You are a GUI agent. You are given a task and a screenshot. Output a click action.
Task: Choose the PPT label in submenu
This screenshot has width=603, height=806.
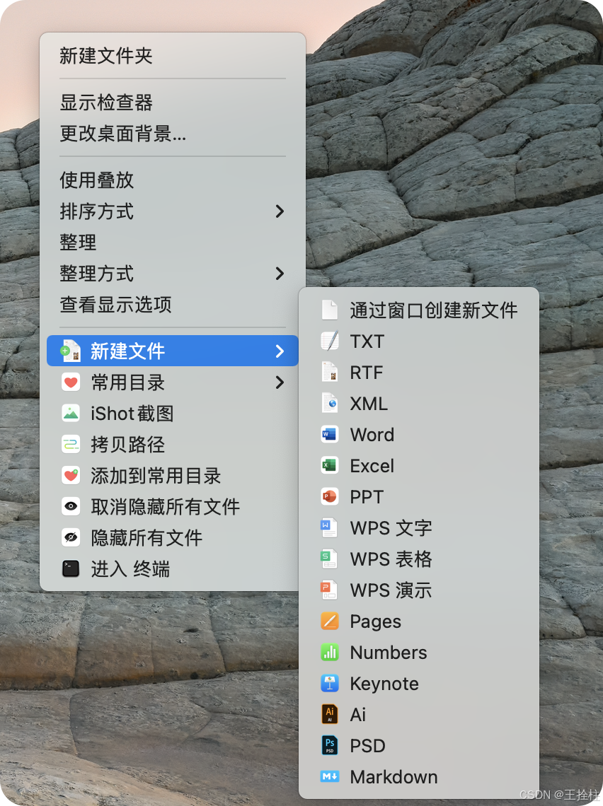pos(367,496)
